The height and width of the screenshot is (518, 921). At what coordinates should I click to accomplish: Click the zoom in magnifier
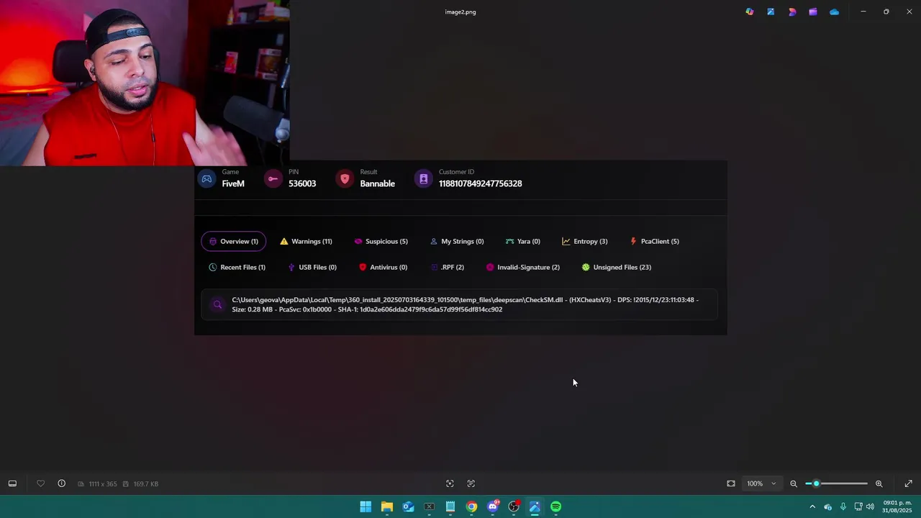click(879, 483)
